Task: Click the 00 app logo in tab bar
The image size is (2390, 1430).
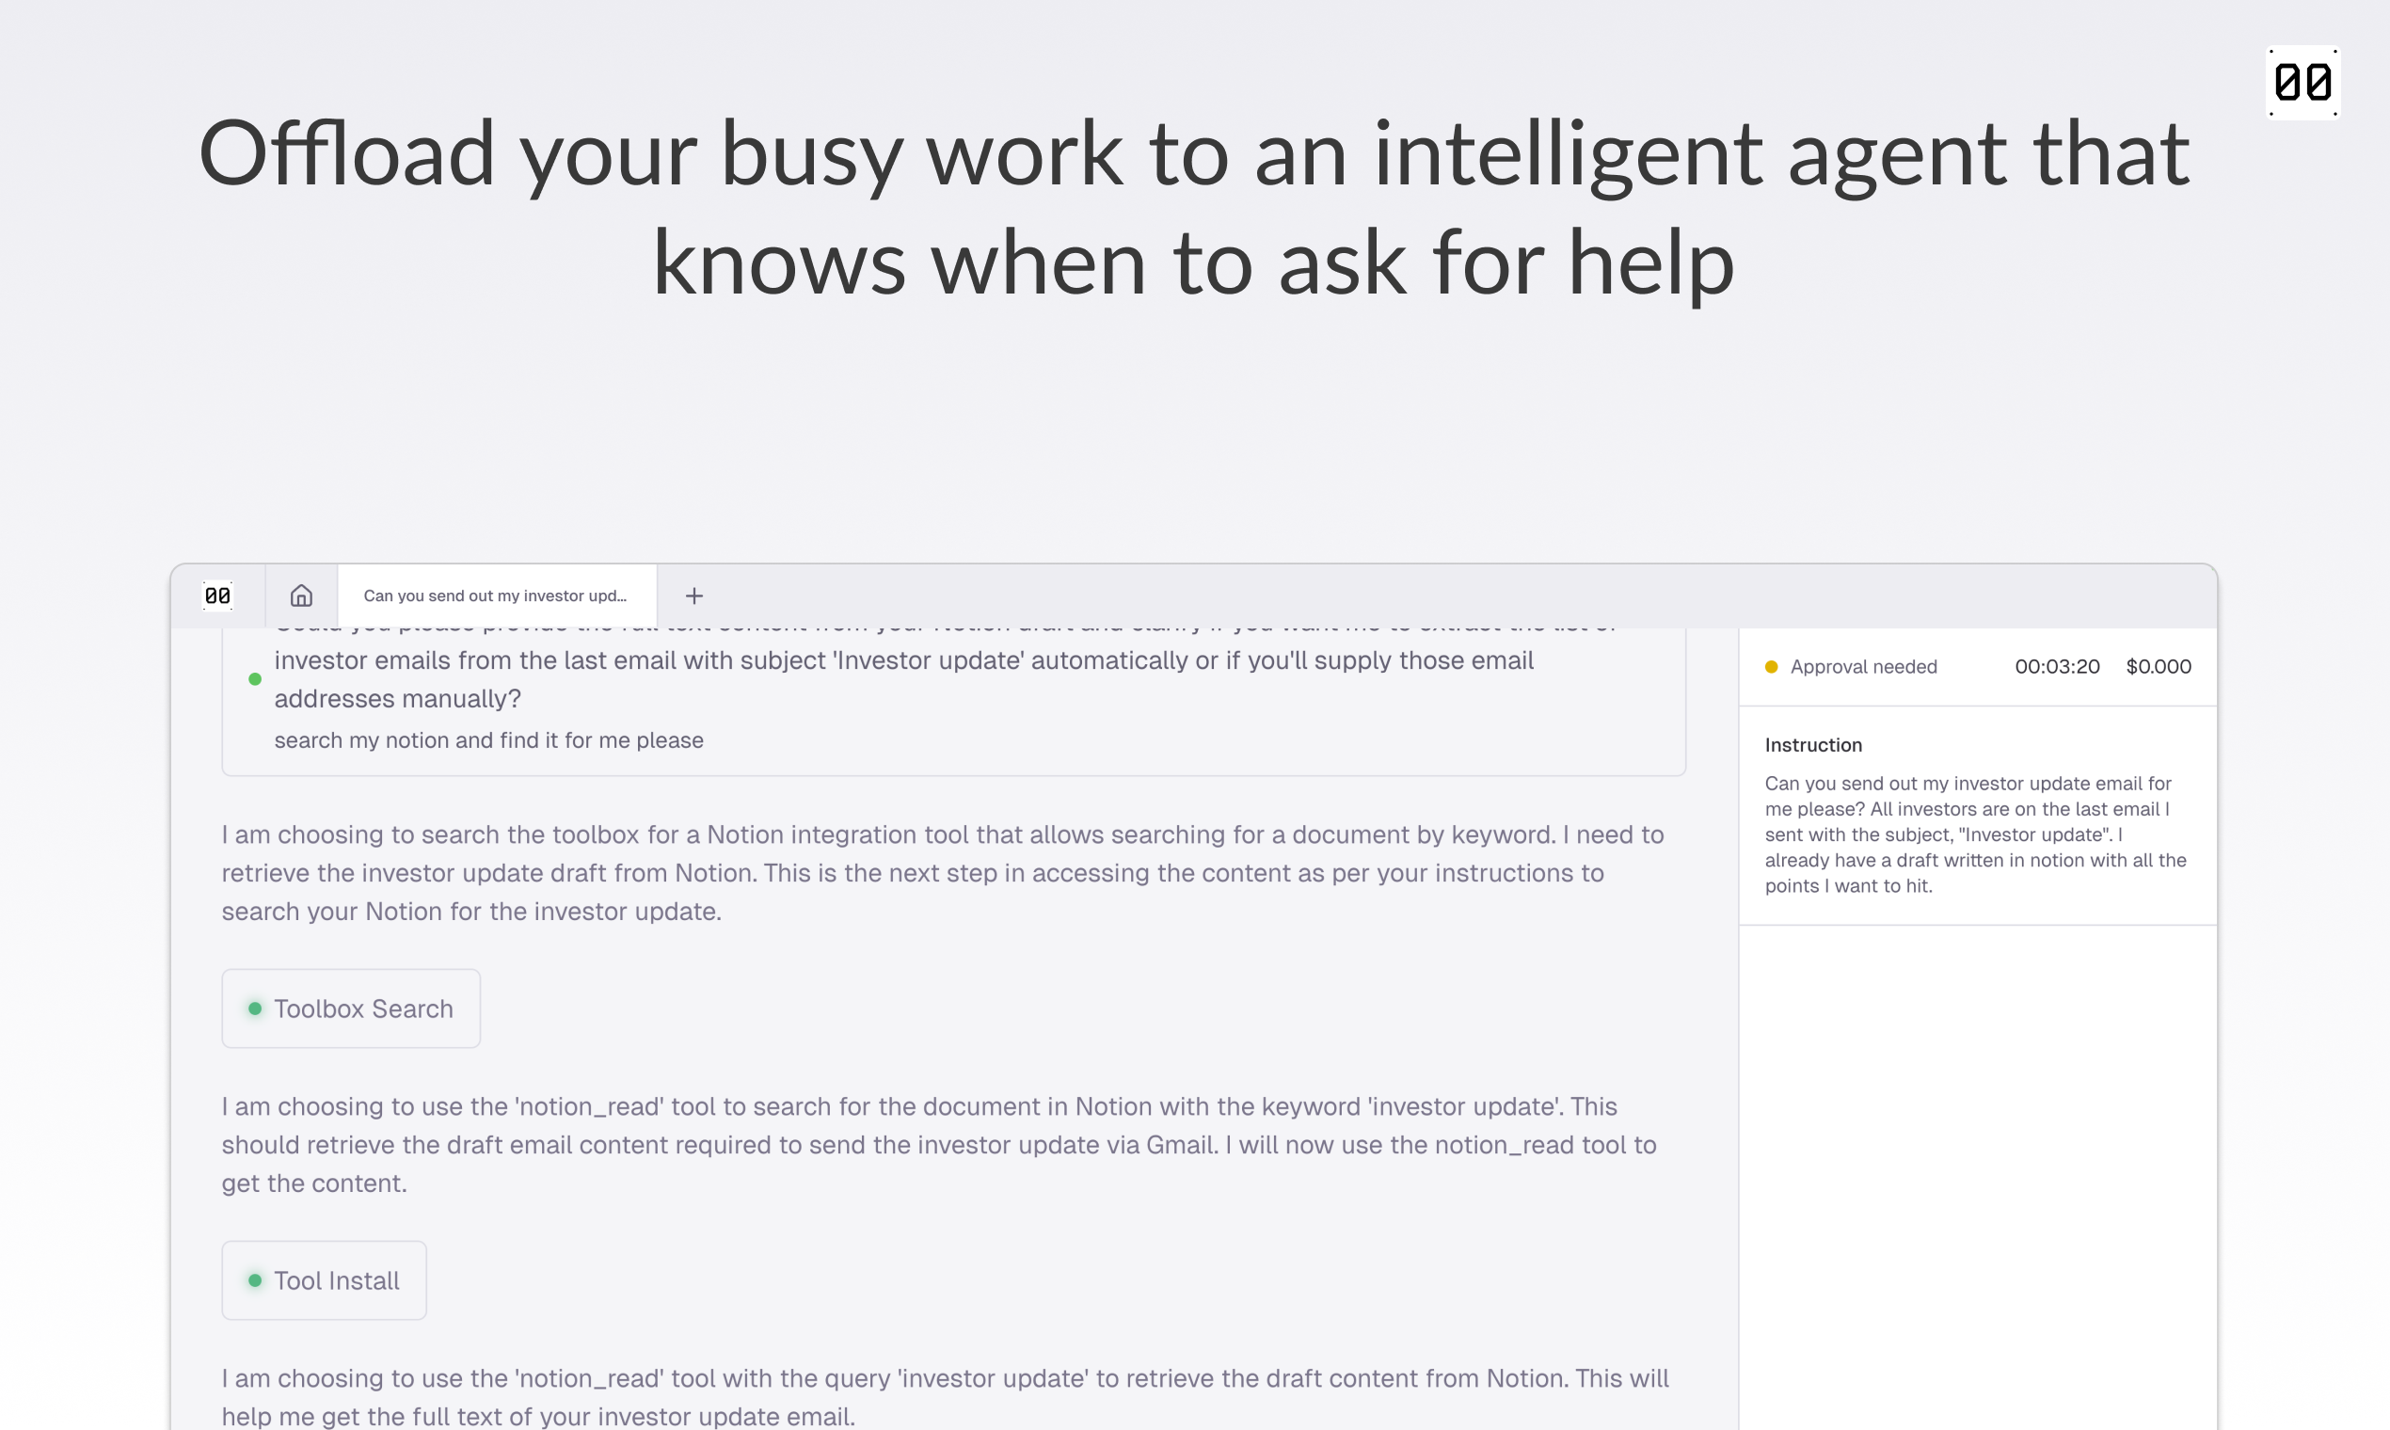Action: pos(217,596)
